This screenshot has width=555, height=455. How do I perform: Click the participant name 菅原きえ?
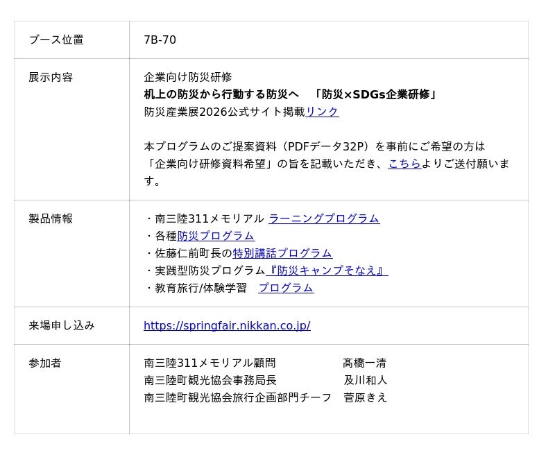tap(366, 397)
